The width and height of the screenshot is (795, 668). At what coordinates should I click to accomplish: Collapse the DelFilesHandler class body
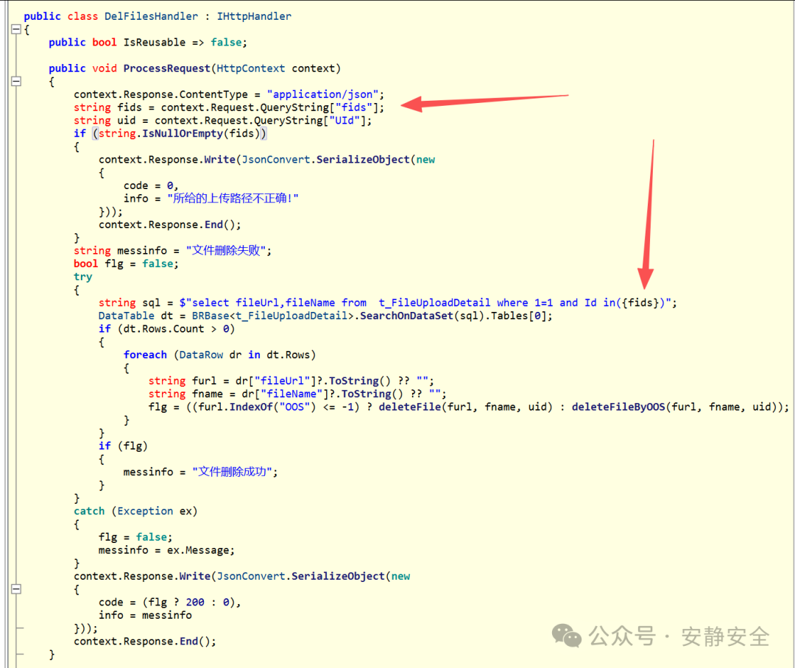click(16, 29)
